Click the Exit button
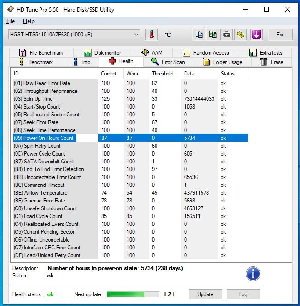 281,35
